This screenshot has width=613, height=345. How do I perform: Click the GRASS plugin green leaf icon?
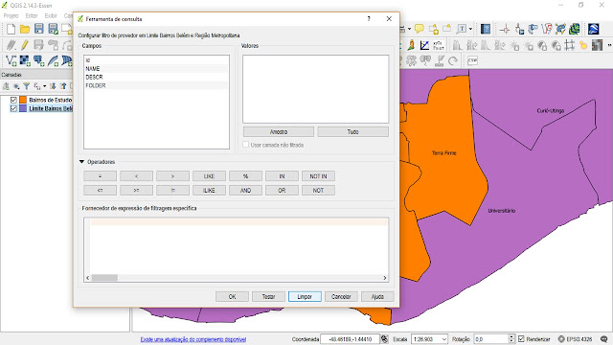click(574, 29)
